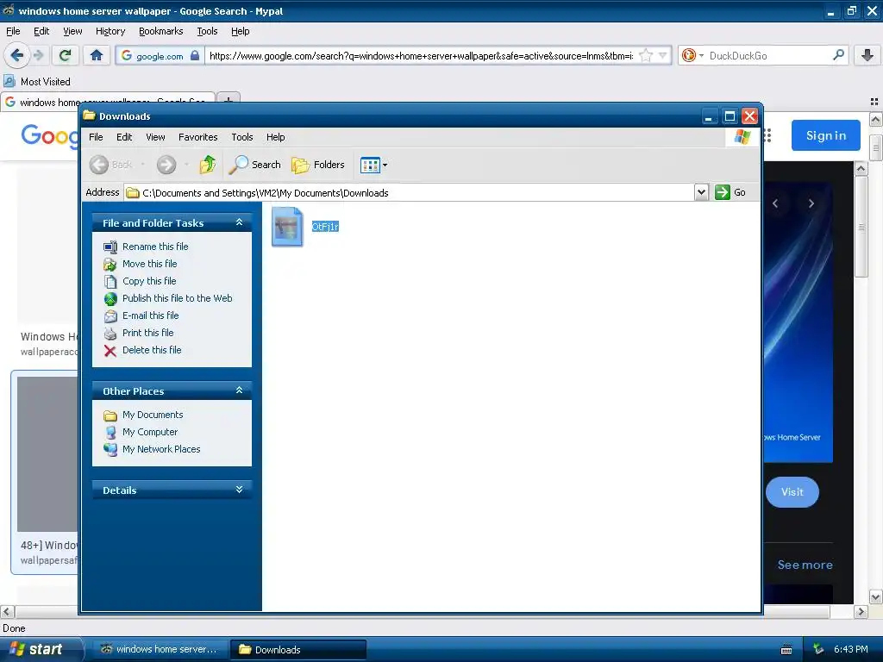Click Rename this file
883x662 pixels.
(x=155, y=247)
